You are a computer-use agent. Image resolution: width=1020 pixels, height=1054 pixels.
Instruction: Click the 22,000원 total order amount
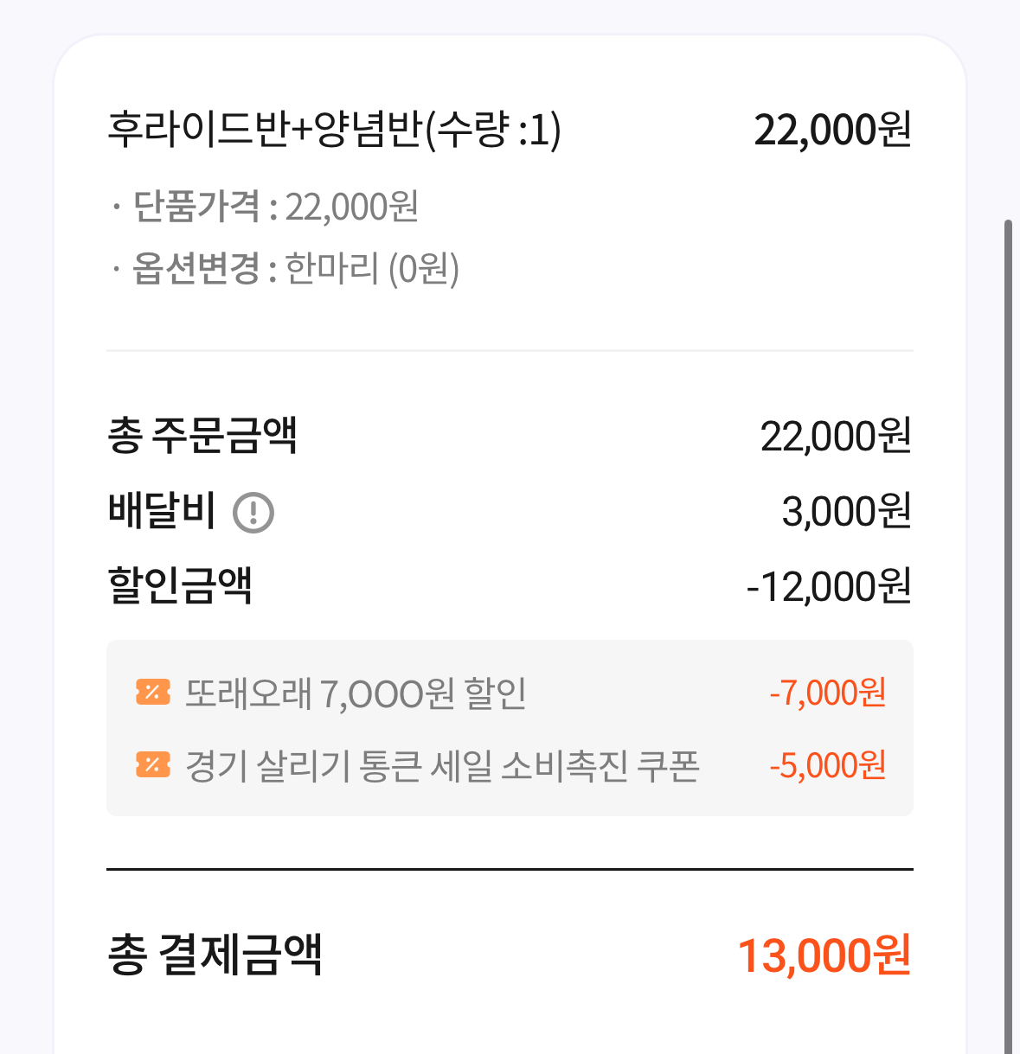pos(836,436)
